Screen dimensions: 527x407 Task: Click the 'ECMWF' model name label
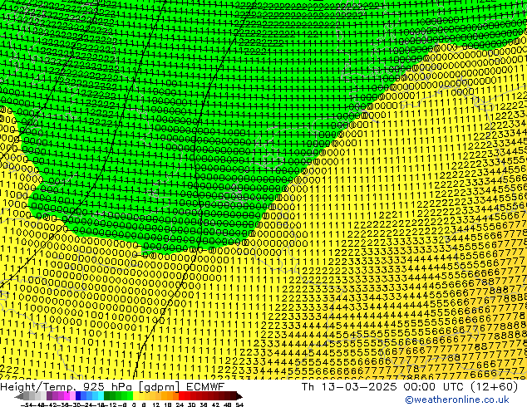[204, 387]
